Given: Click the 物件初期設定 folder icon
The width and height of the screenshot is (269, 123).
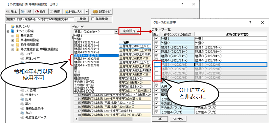Looking at the screenshot, I should point(17,45).
